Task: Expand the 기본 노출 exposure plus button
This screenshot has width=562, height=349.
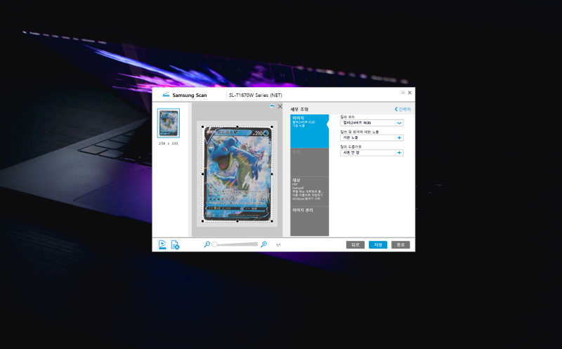Action: click(x=399, y=138)
